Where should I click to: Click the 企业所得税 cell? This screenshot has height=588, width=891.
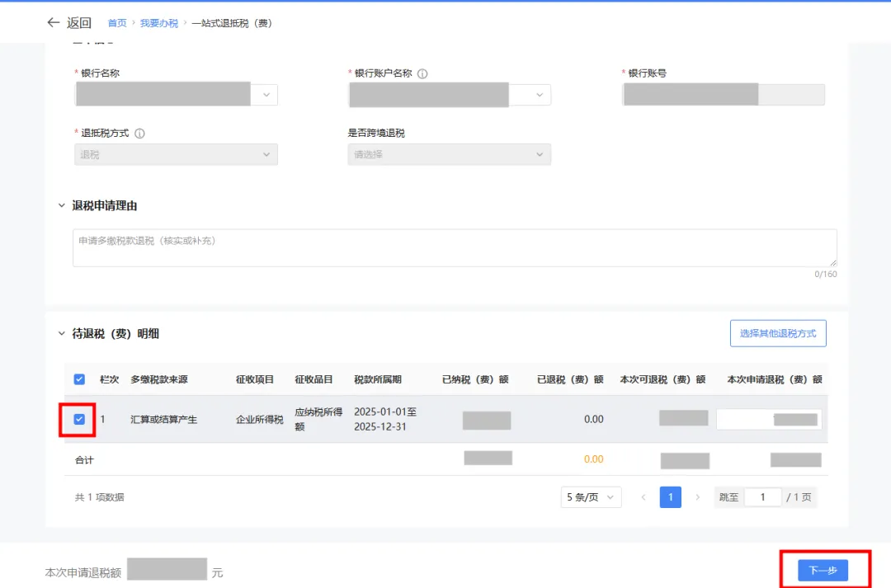coord(260,420)
